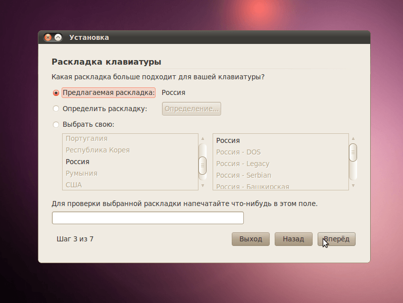Close the Установка window
Screen dimensions: 403x303
coord(48,37)
